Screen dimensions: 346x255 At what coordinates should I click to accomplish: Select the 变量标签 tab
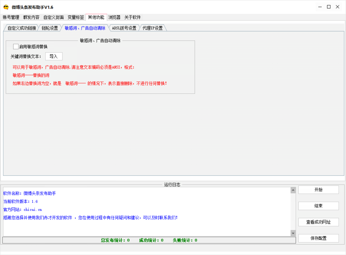(76, 17)
